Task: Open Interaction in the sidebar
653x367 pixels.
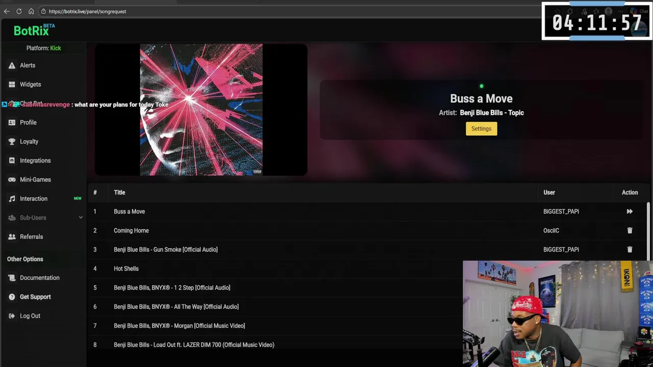Action: (x=34, y=199)
